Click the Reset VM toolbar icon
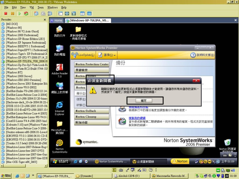This screenshot has width=239, height=179. tap(26, 13)
